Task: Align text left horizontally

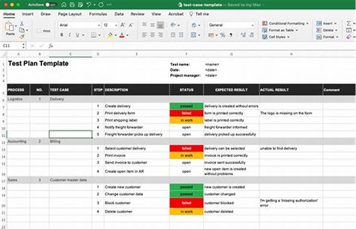Action: point(144,35)
